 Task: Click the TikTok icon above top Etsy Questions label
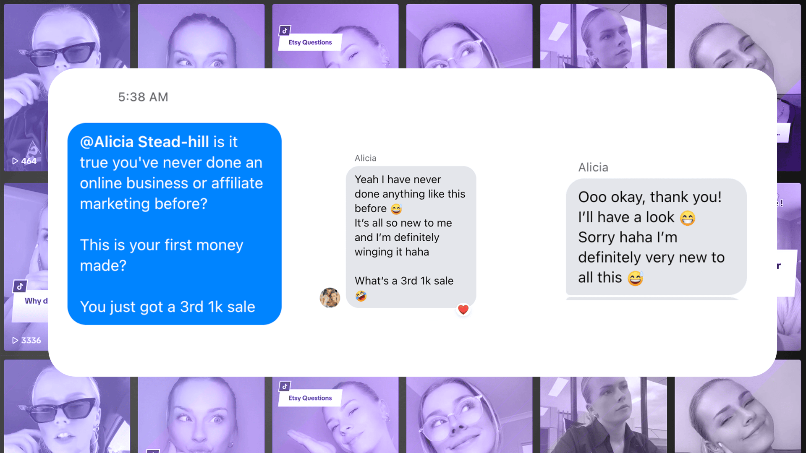click(x=285, y=31)
